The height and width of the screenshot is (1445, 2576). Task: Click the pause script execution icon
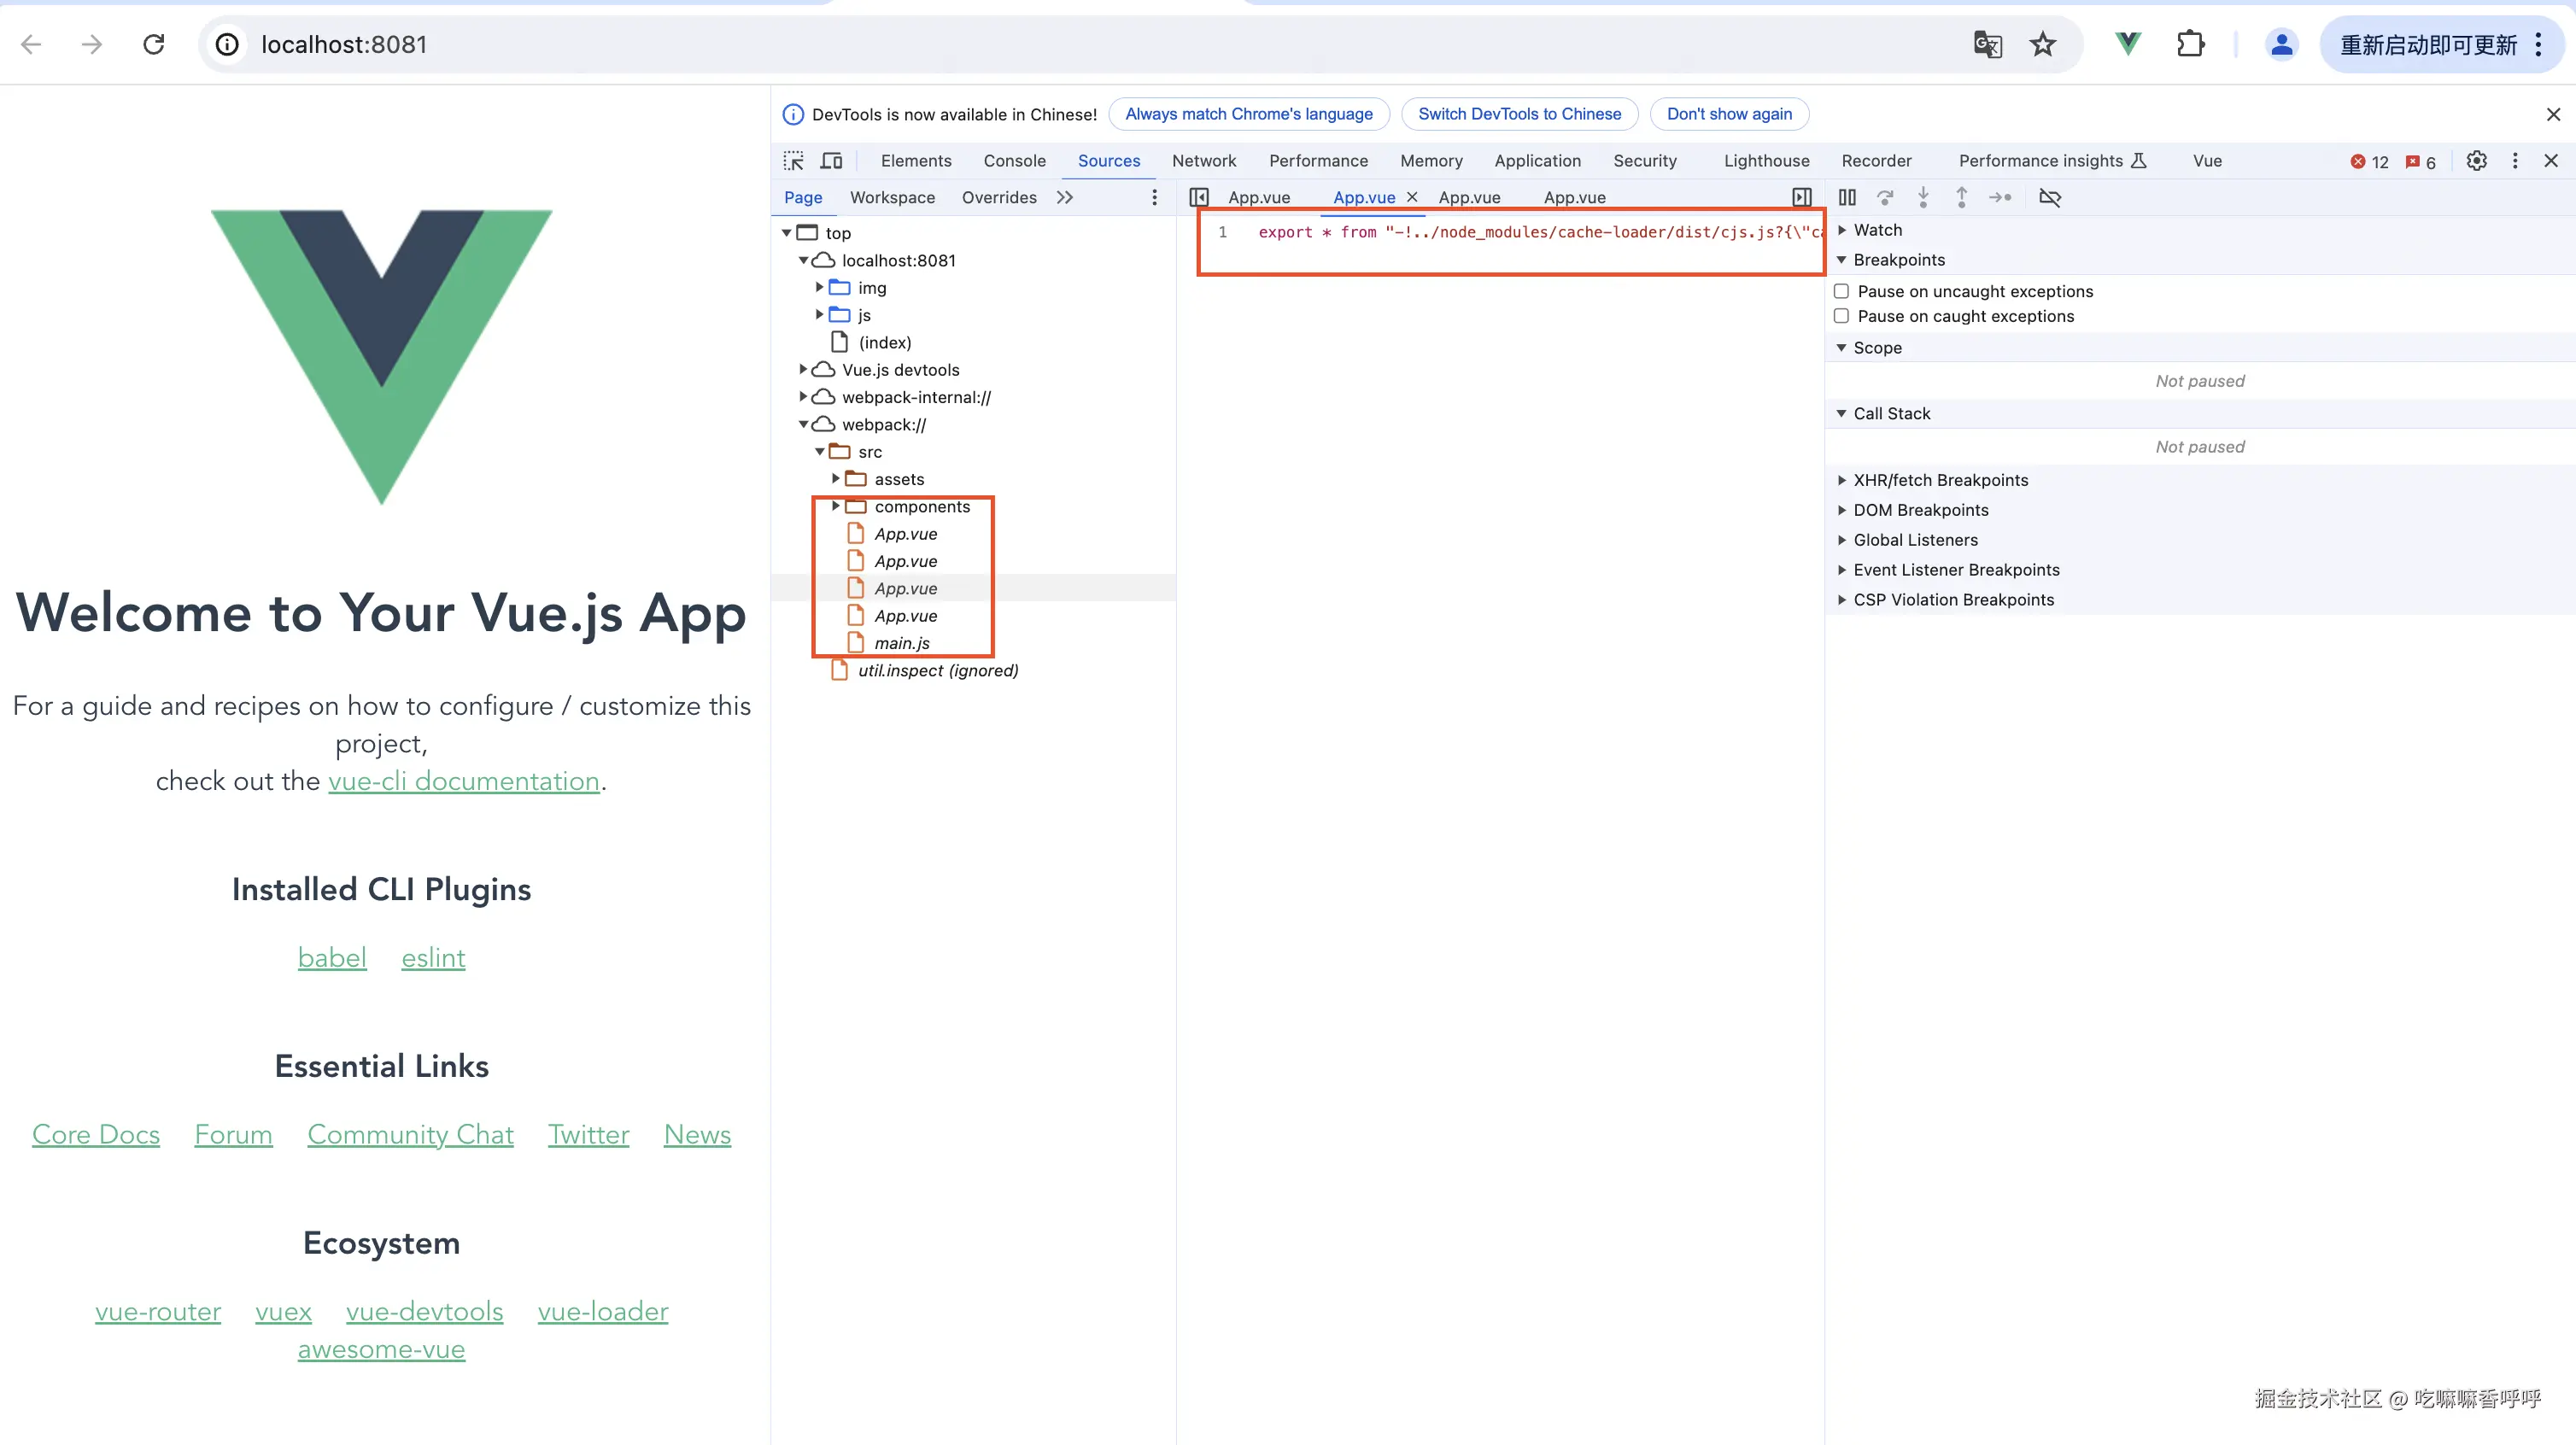(1847, 198)
